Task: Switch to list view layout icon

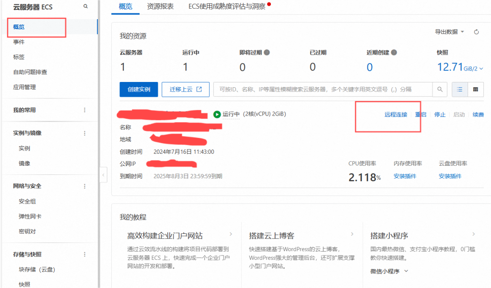Action: tap(459, 89)
